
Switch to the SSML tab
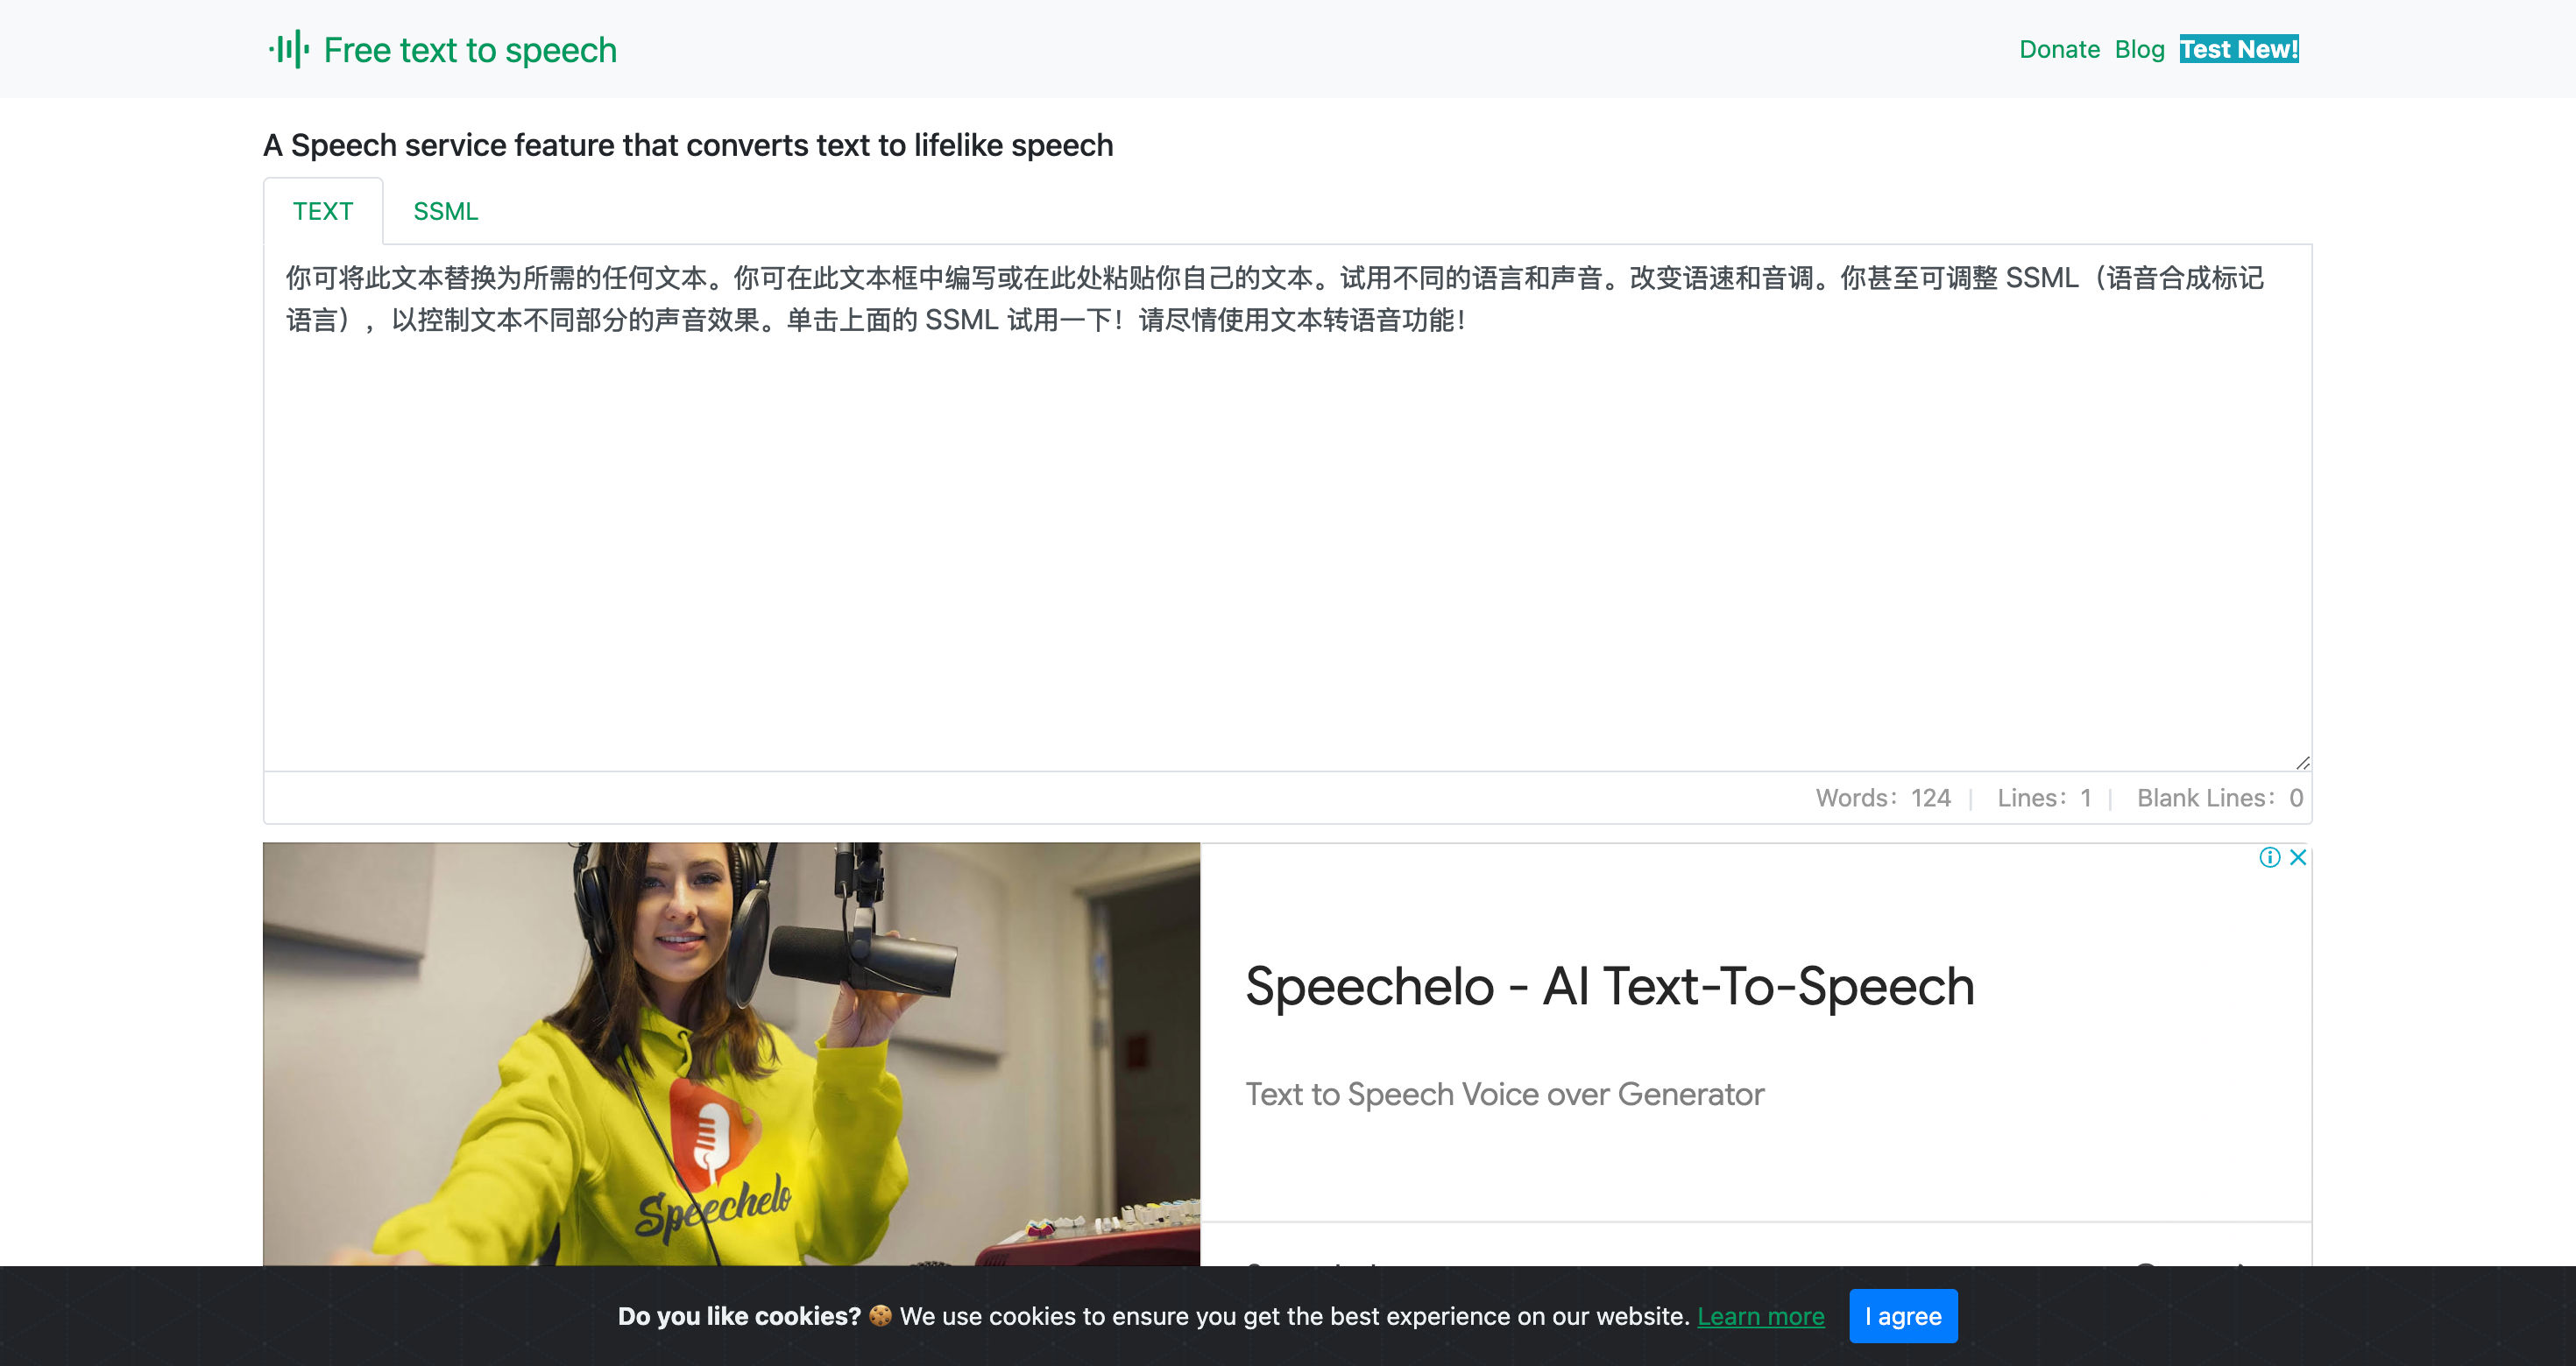point(446,211)
